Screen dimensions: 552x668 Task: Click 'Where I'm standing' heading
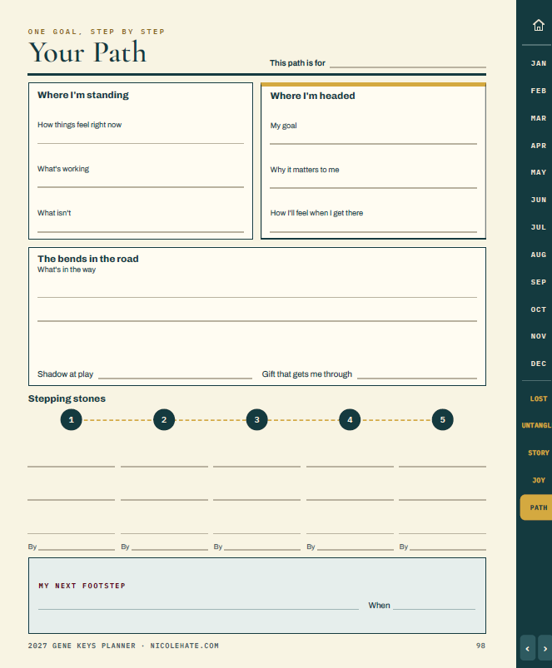click(83, 95)
